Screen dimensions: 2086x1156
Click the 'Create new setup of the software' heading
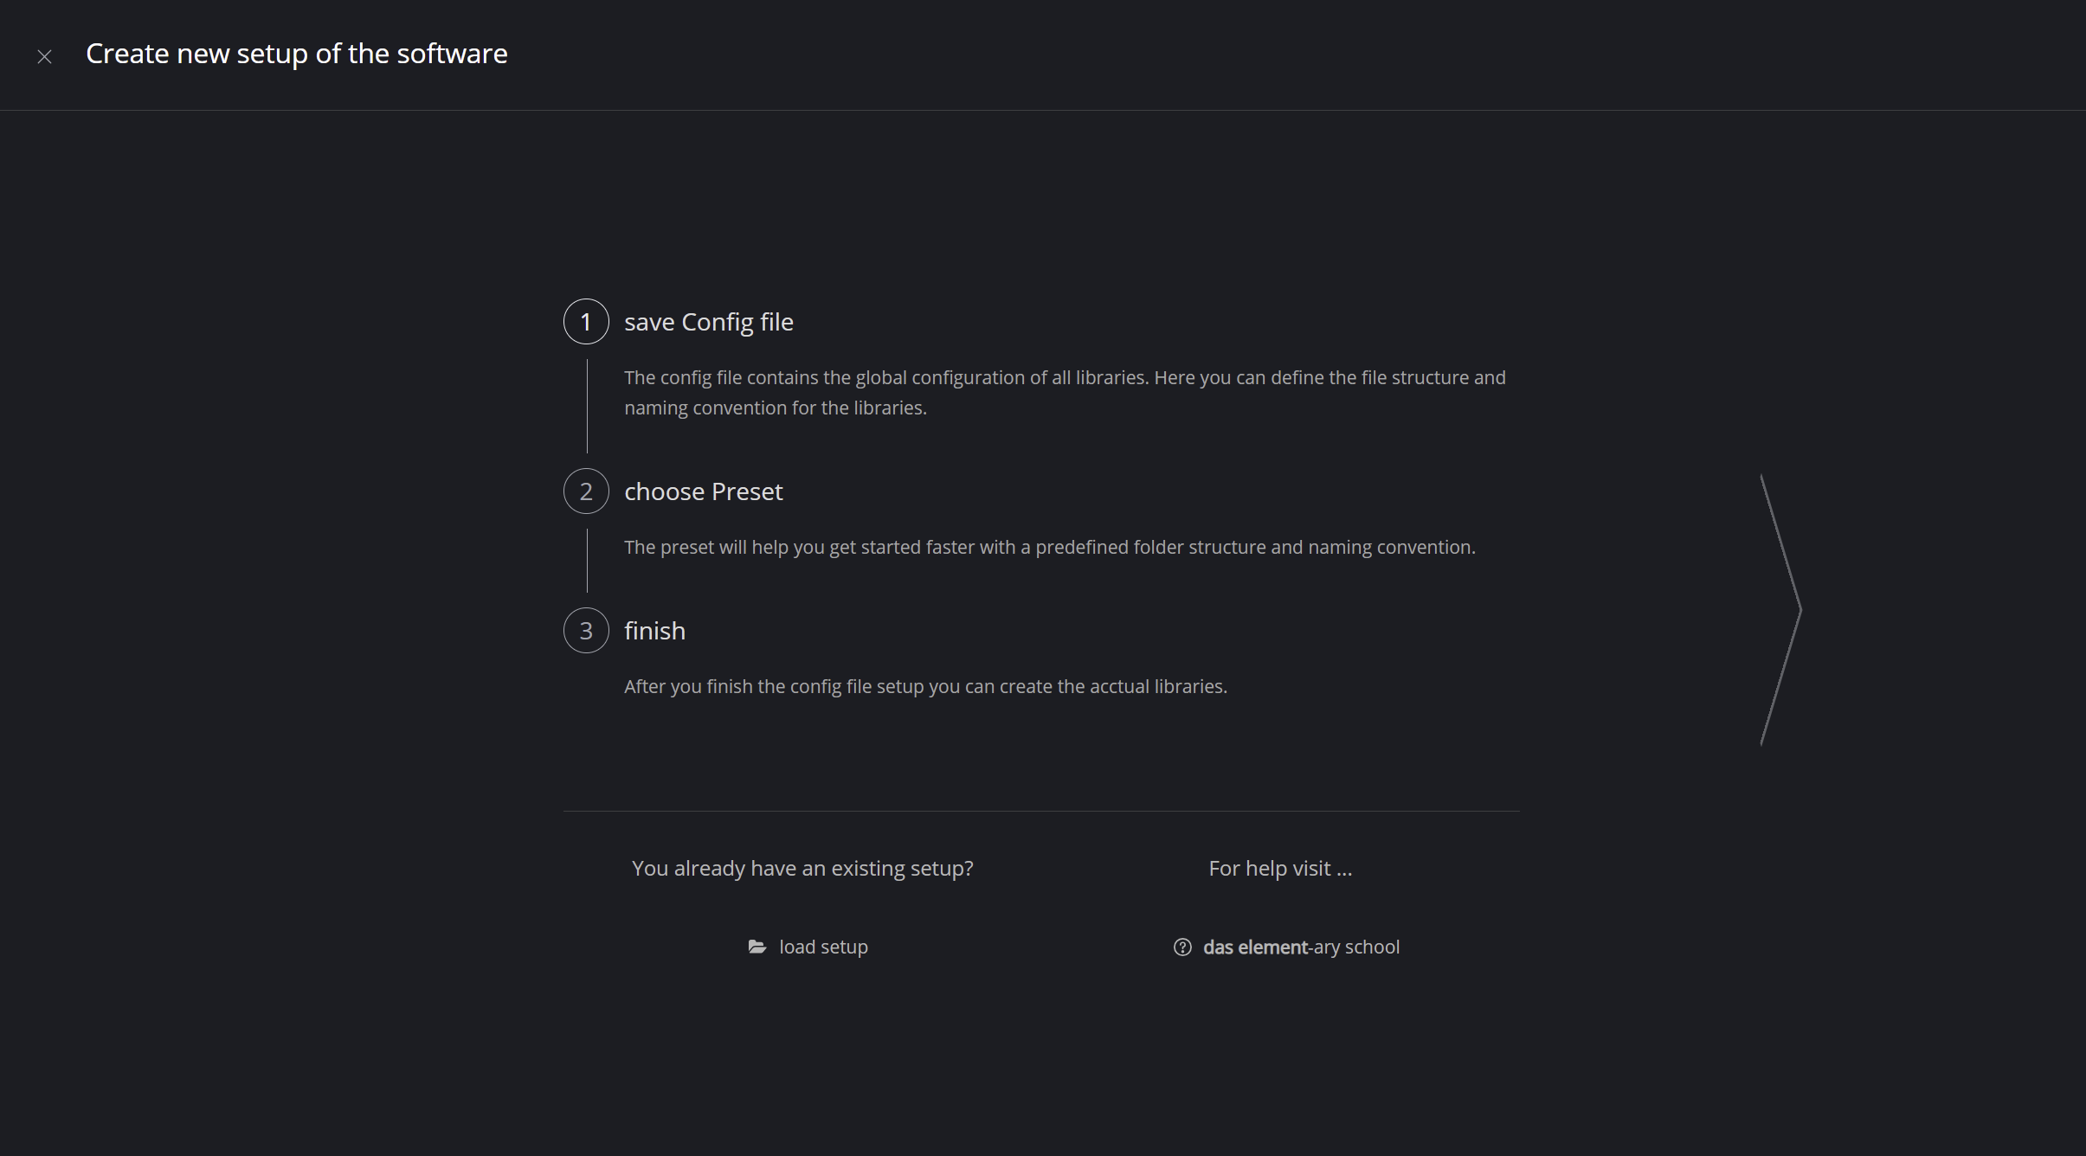tap(296, 54)
